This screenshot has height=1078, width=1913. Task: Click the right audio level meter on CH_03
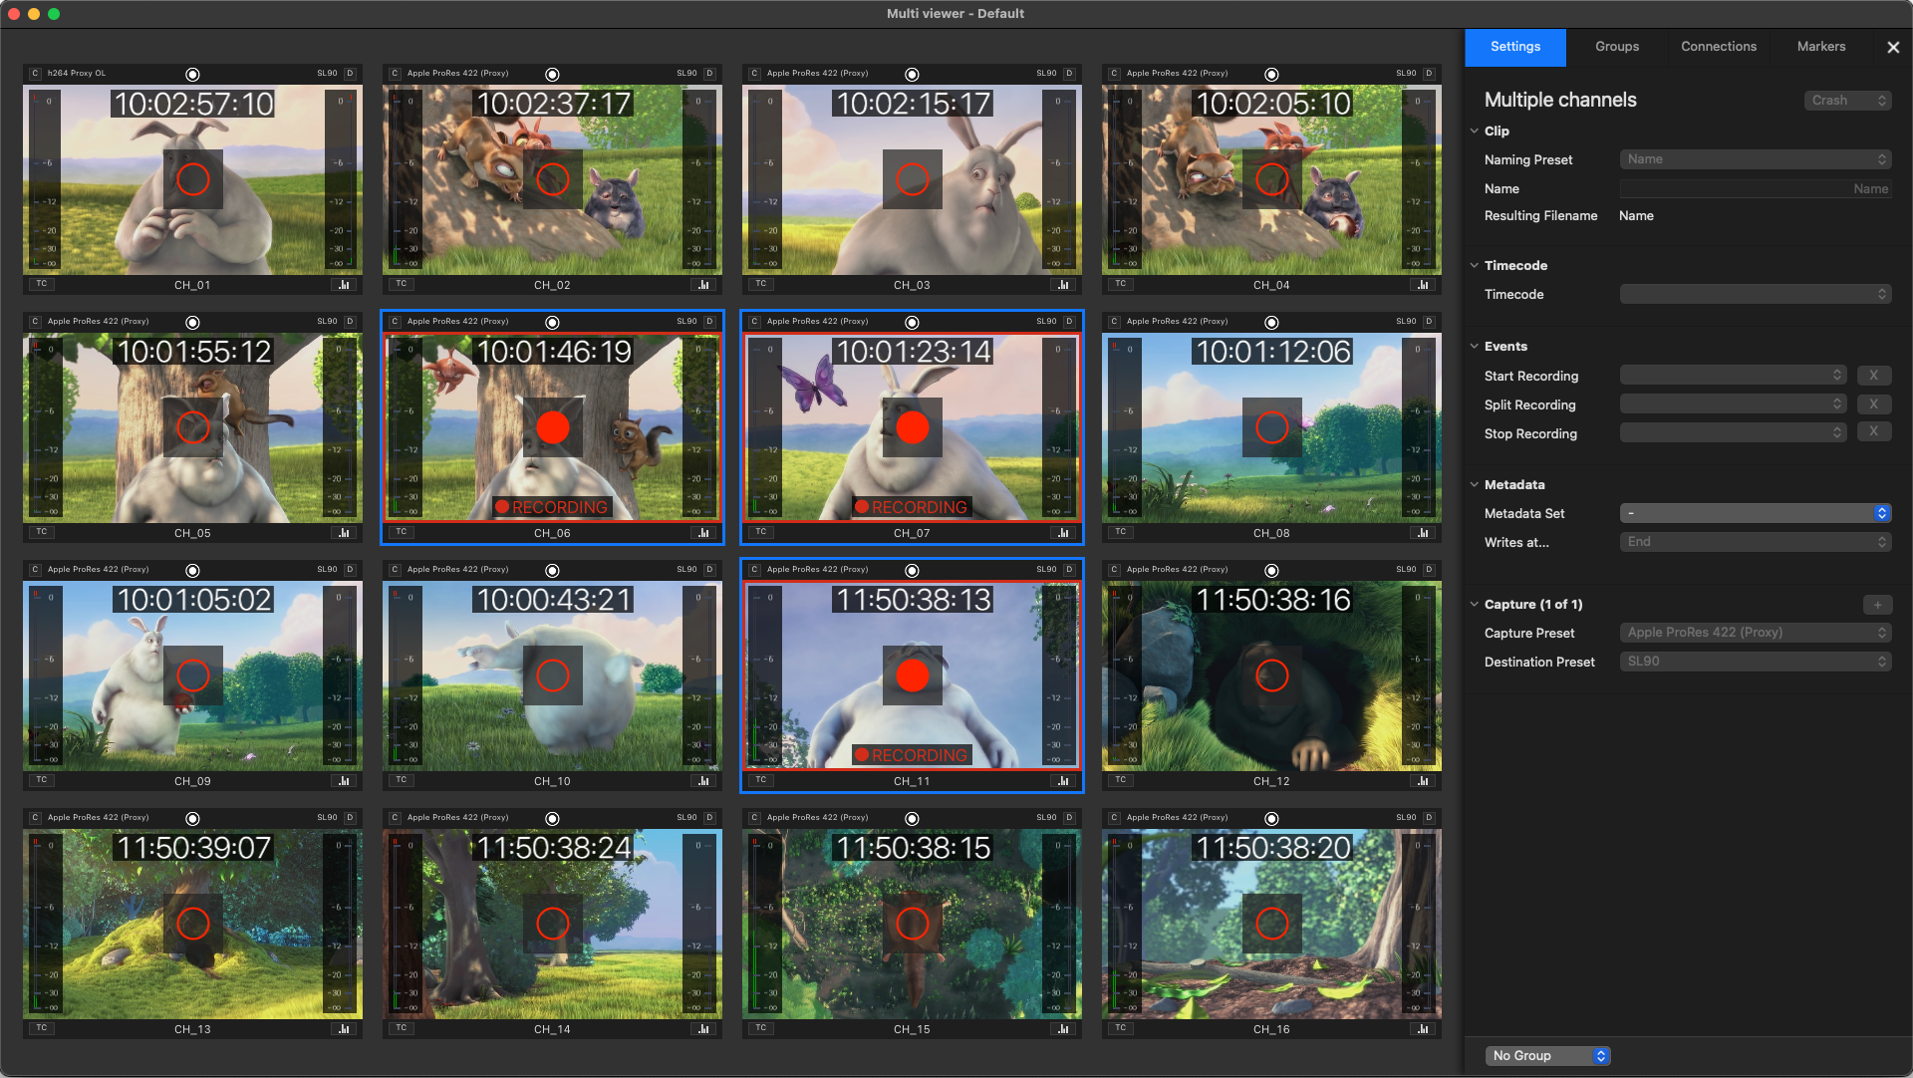(1061, 179)
